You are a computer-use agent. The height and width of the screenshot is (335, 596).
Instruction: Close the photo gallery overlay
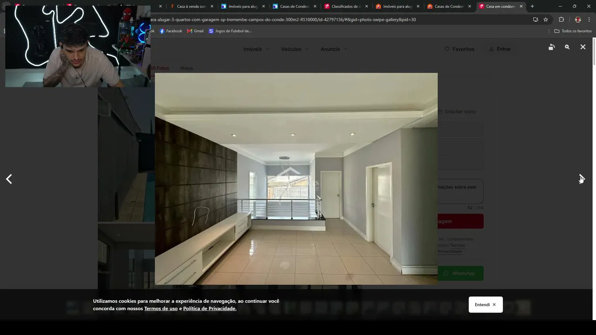point(582,47)
